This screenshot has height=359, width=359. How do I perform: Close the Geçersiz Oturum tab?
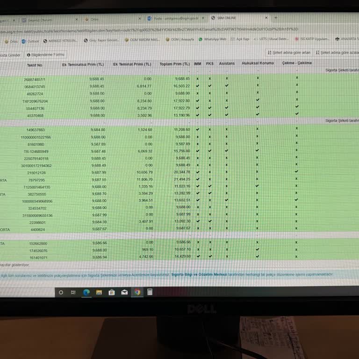coord(77,20)
